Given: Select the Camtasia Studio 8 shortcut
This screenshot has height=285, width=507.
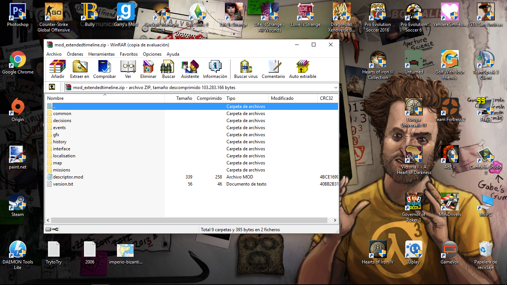Looking at the screenshot, I should click(485, 160).
